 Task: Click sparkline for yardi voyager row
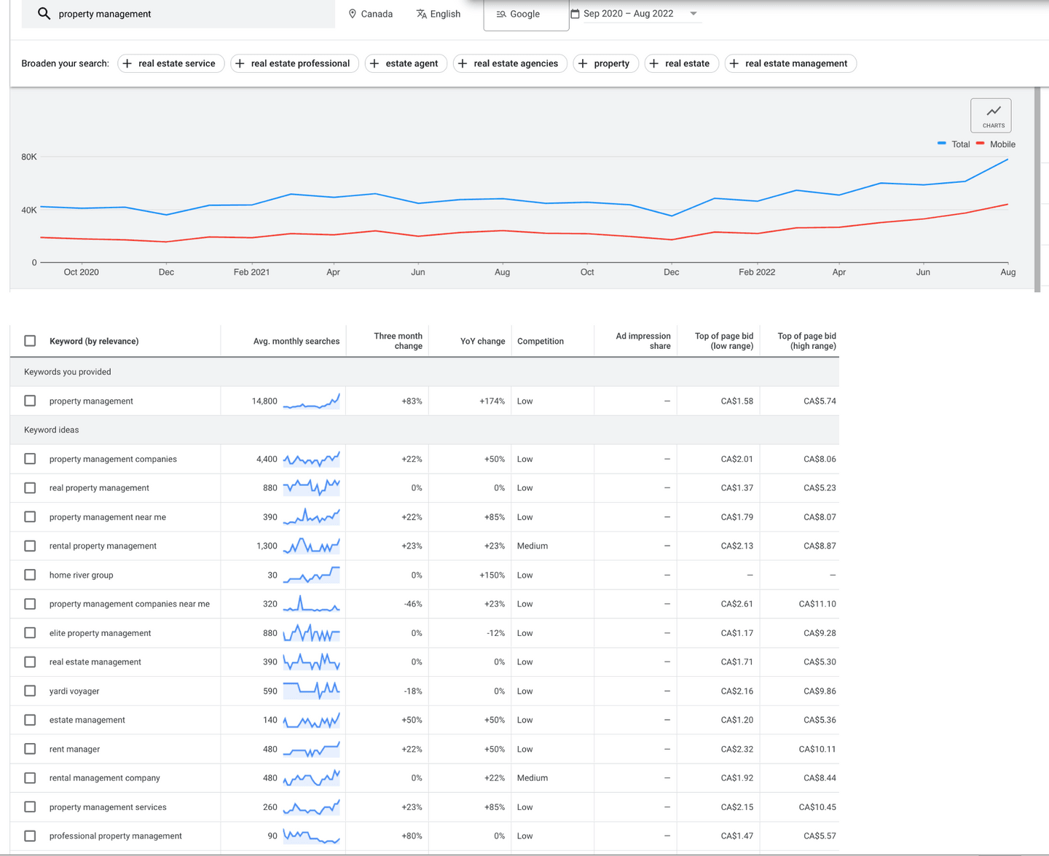311,691
